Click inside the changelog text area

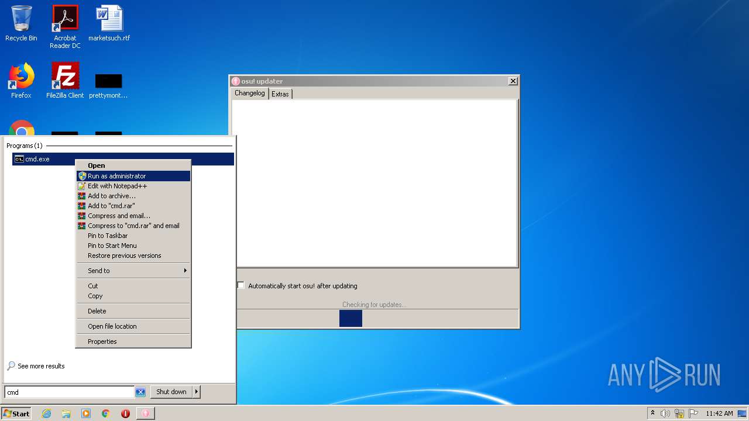374,183
